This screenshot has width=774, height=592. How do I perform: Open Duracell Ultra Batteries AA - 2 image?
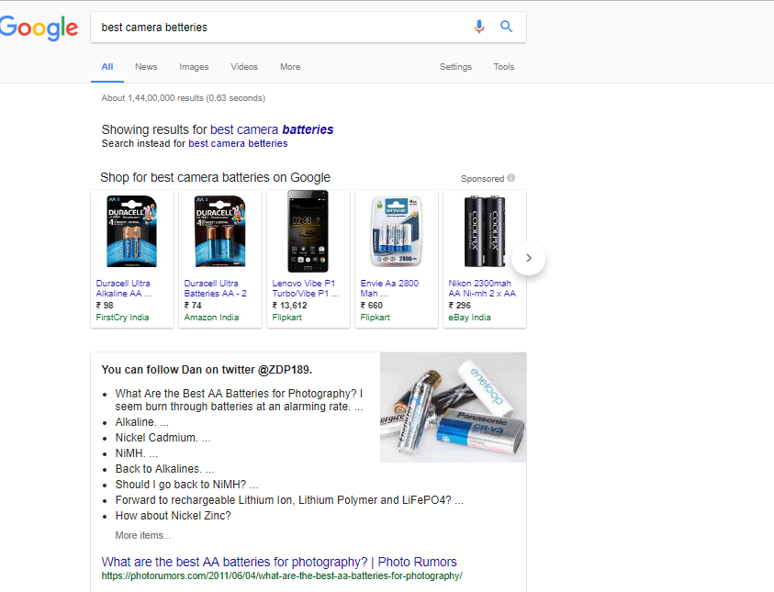220,231
